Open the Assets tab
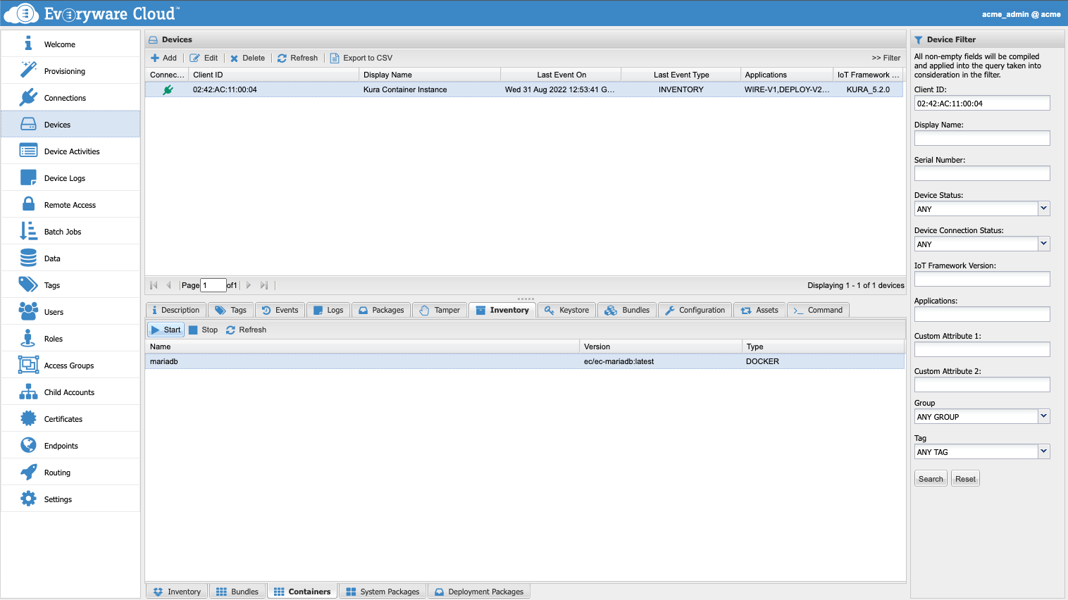1068x600 pixels. 760,310
